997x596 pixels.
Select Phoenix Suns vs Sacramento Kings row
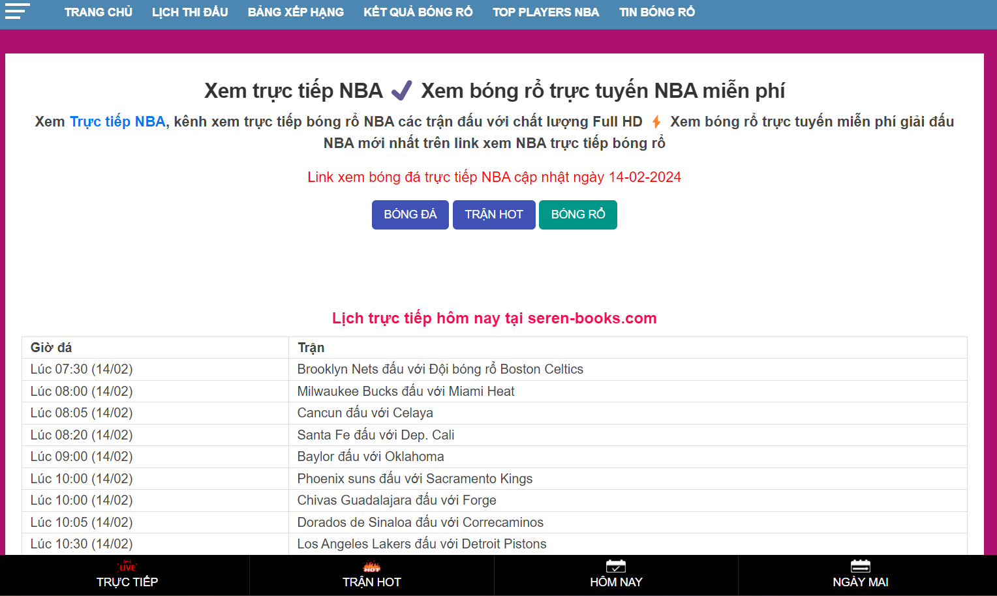[414, 479]
